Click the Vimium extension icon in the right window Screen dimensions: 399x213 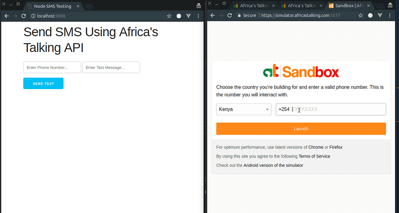coord(380,15)
